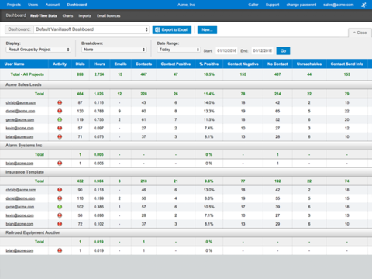Screen dimensions: 372x279
Task: Click red activity icon for brian@acme.com in Insurance Template
Action: tap(60, 224)
